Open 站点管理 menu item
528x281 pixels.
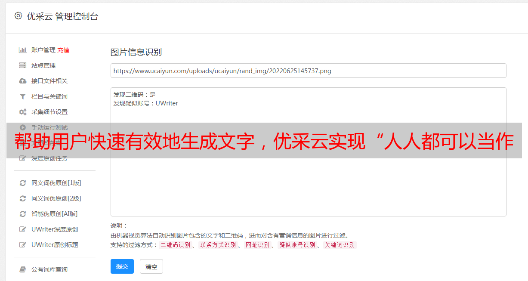[x=43, y=65]
